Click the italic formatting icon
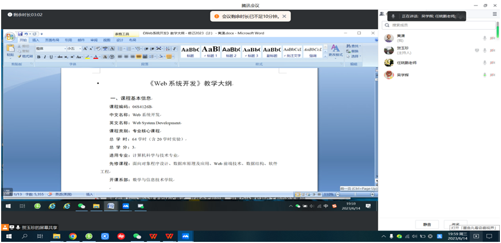 click(45, 57)
